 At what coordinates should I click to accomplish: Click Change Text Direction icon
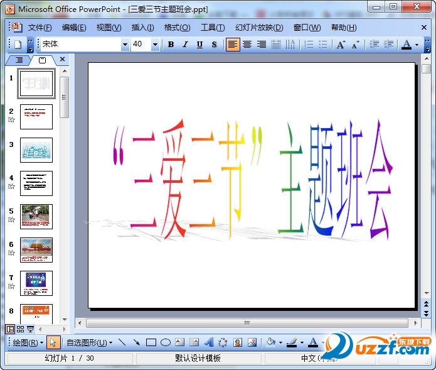tap(290, 44)
